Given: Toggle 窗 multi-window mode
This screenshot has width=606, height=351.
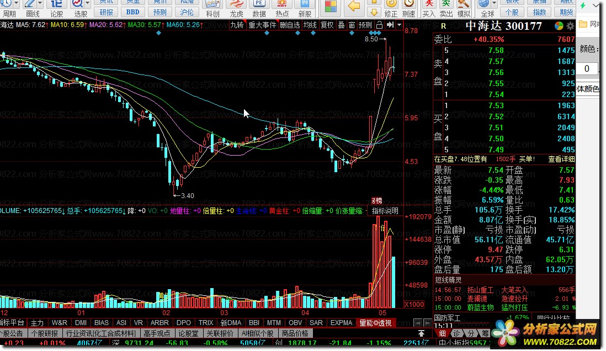Looking at the screenshot, I should coord(352,25).
